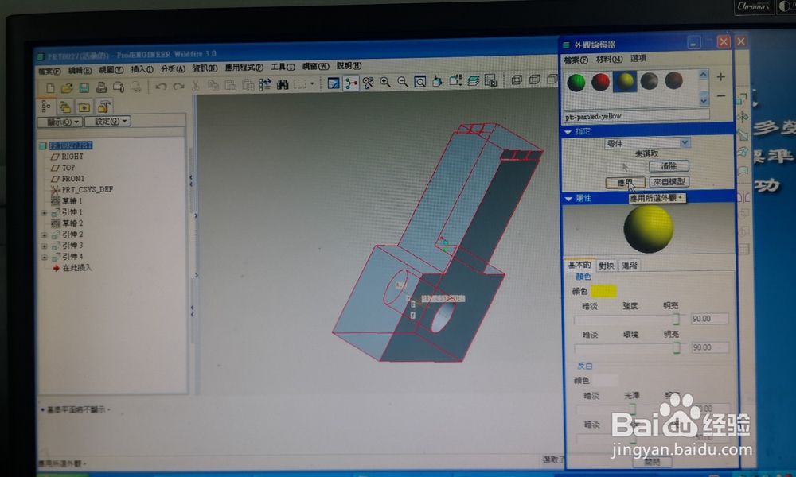Image resolution: width=796 pixels, height=477 pixels.
Task: Select the red sphere appearance thumbnail
Action: (x=600, y=82)
